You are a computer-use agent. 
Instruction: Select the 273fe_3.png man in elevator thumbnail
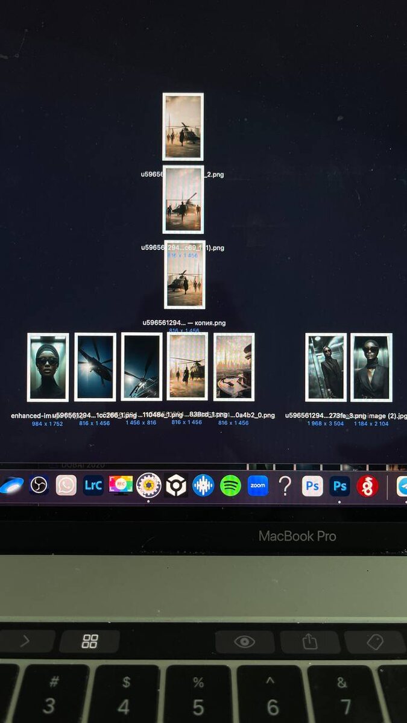[x=326, y=367]
